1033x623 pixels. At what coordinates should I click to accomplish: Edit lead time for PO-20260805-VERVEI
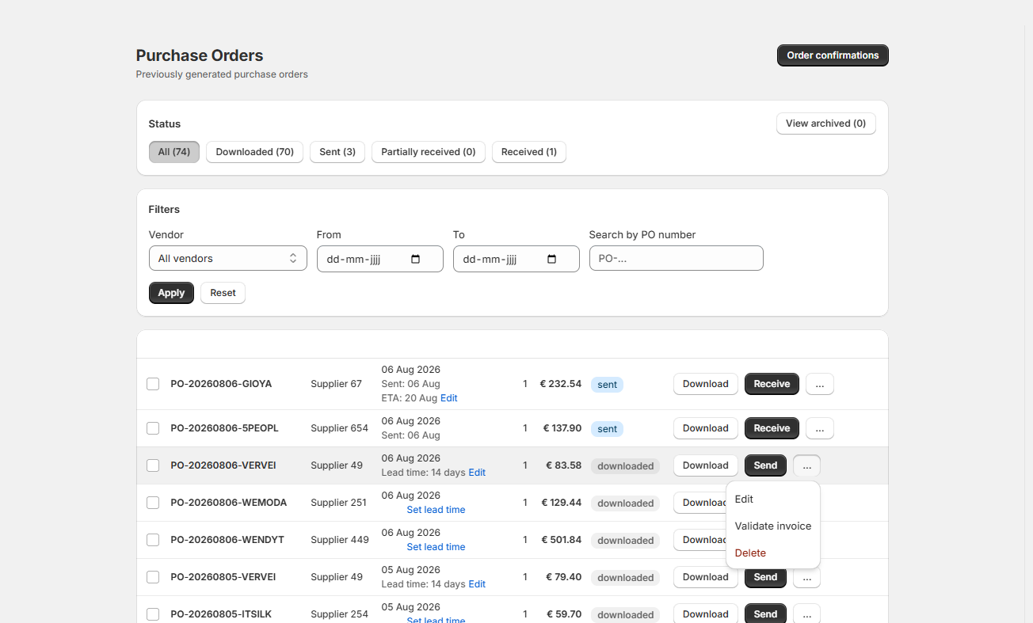477,584
